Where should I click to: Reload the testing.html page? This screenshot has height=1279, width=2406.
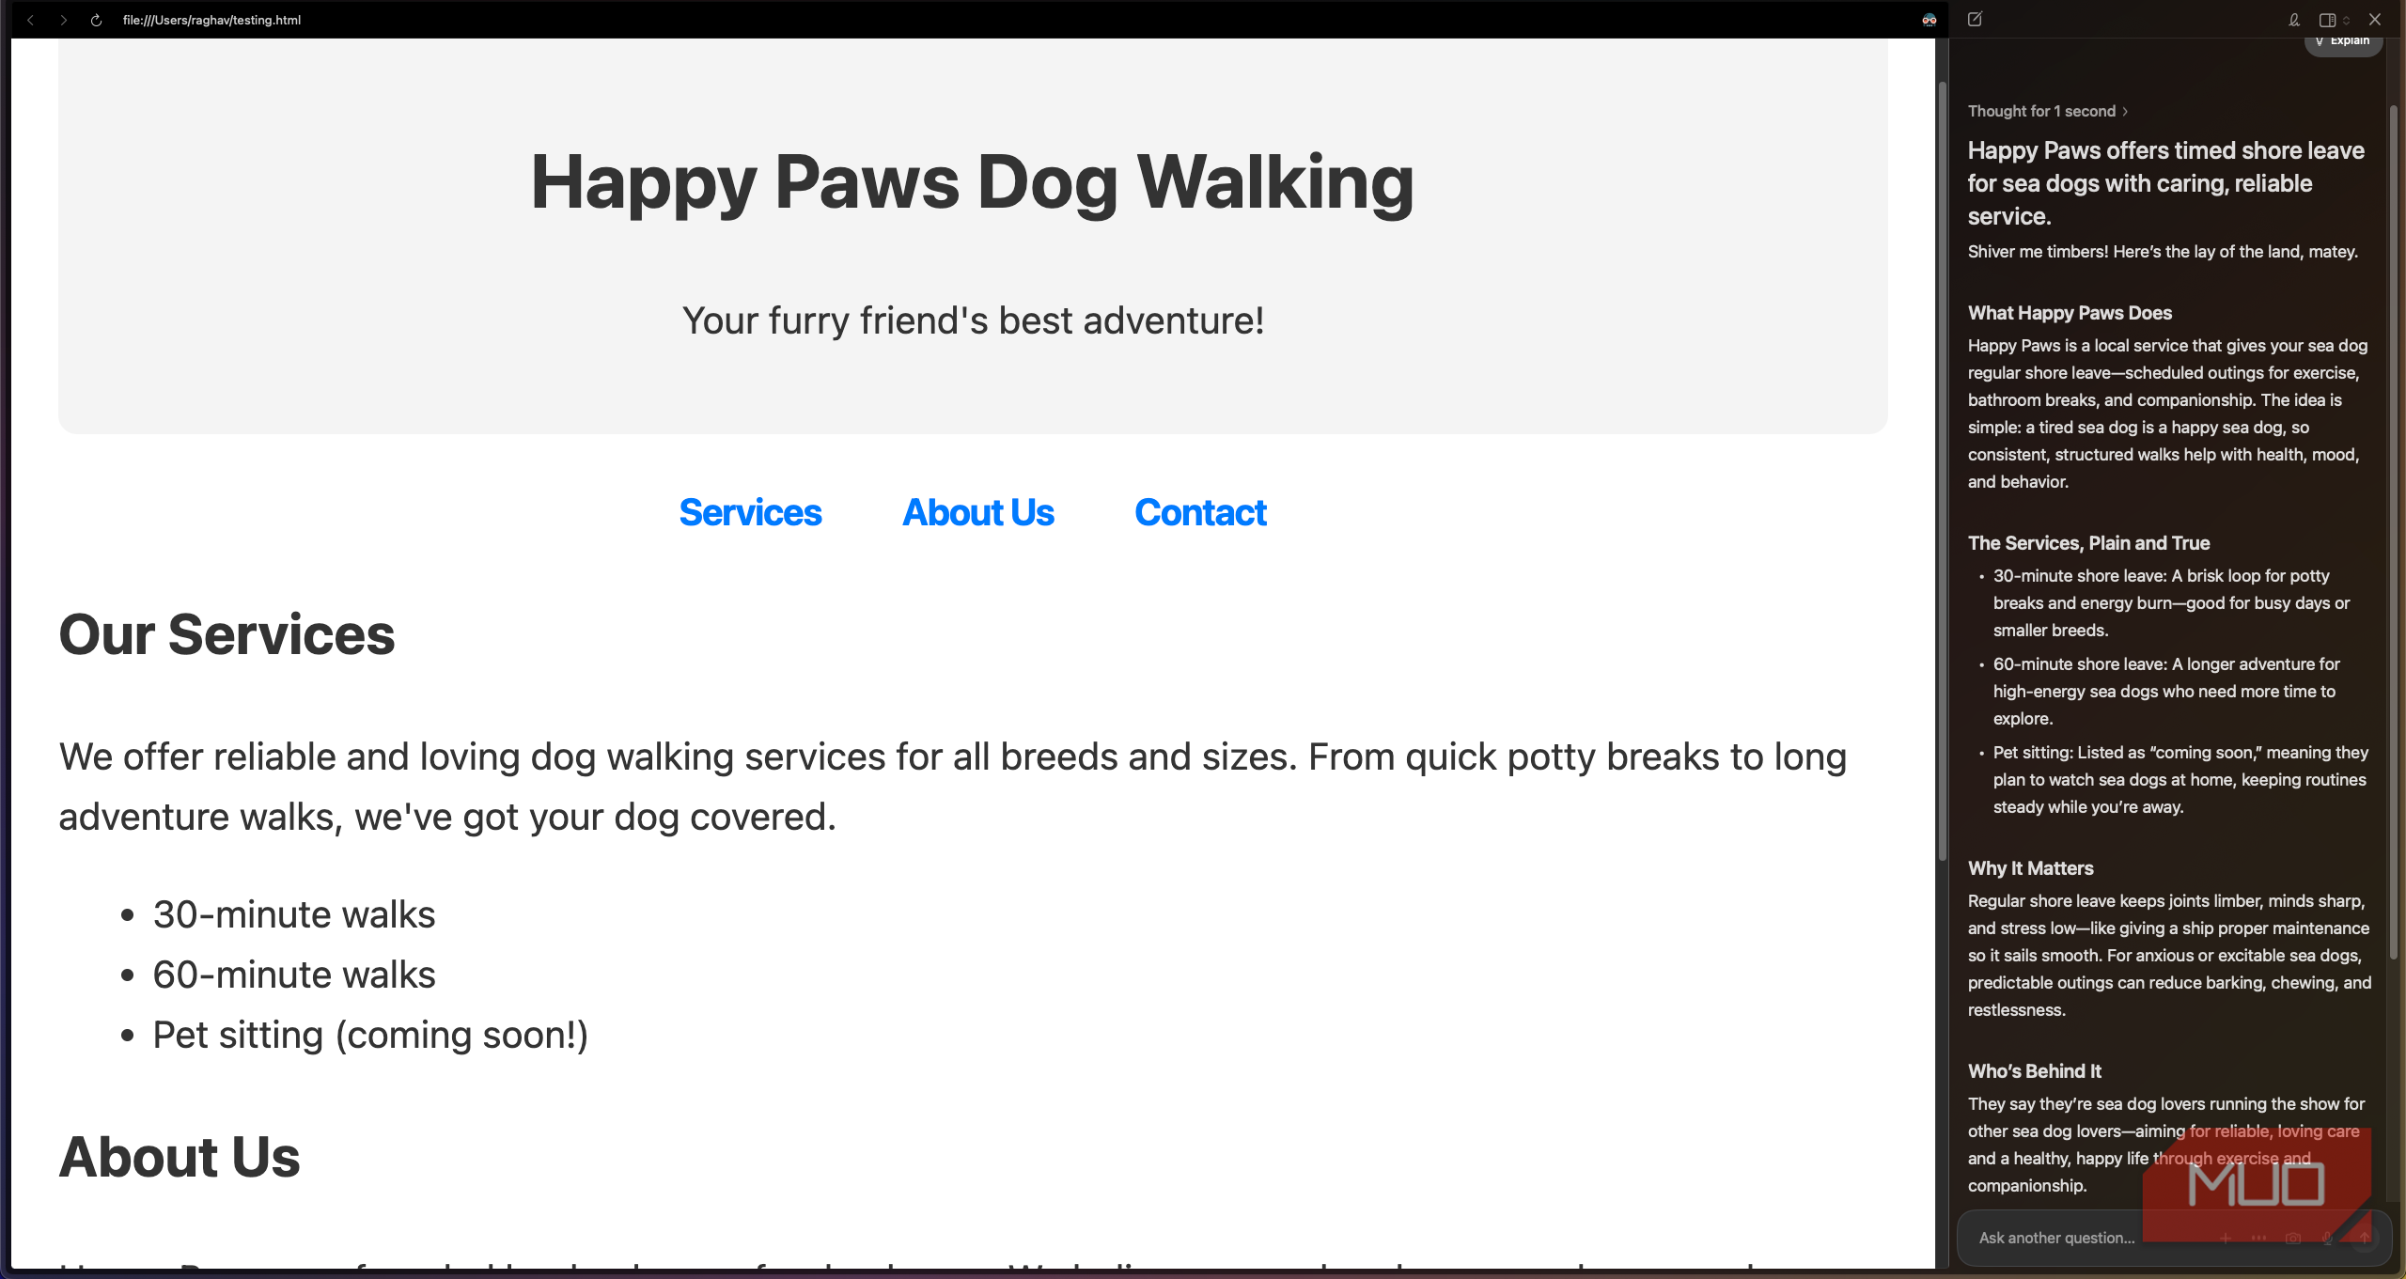pyautogui.click(x=96, y=20)
